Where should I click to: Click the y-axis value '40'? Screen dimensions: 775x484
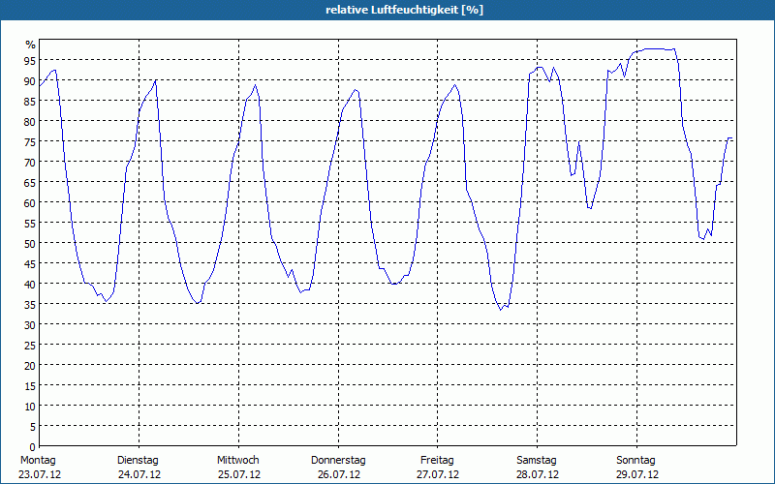(30, 284)
